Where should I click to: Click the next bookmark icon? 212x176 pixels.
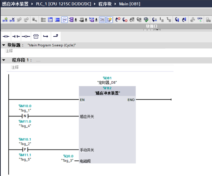184,20
